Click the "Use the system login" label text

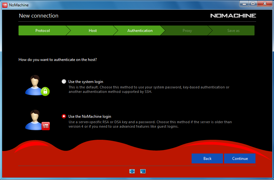coord(86,82)
